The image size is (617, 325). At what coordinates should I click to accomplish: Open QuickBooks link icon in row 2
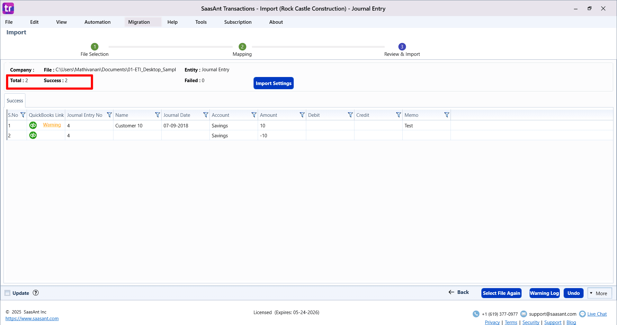(33, 135)
